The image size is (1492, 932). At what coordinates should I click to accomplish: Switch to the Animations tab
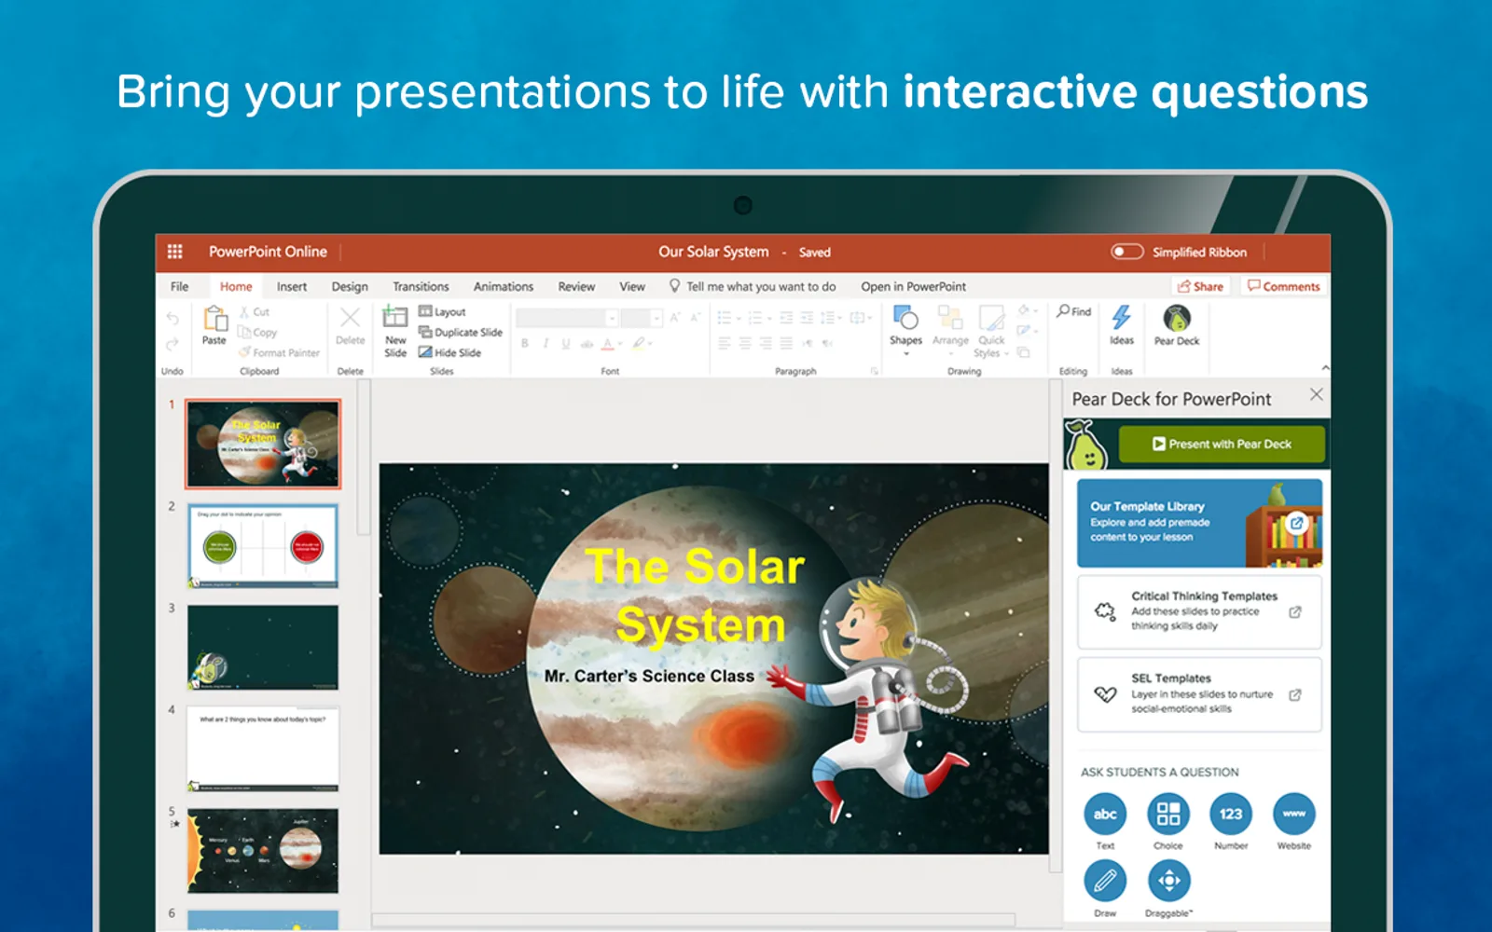tap(504, 286)
